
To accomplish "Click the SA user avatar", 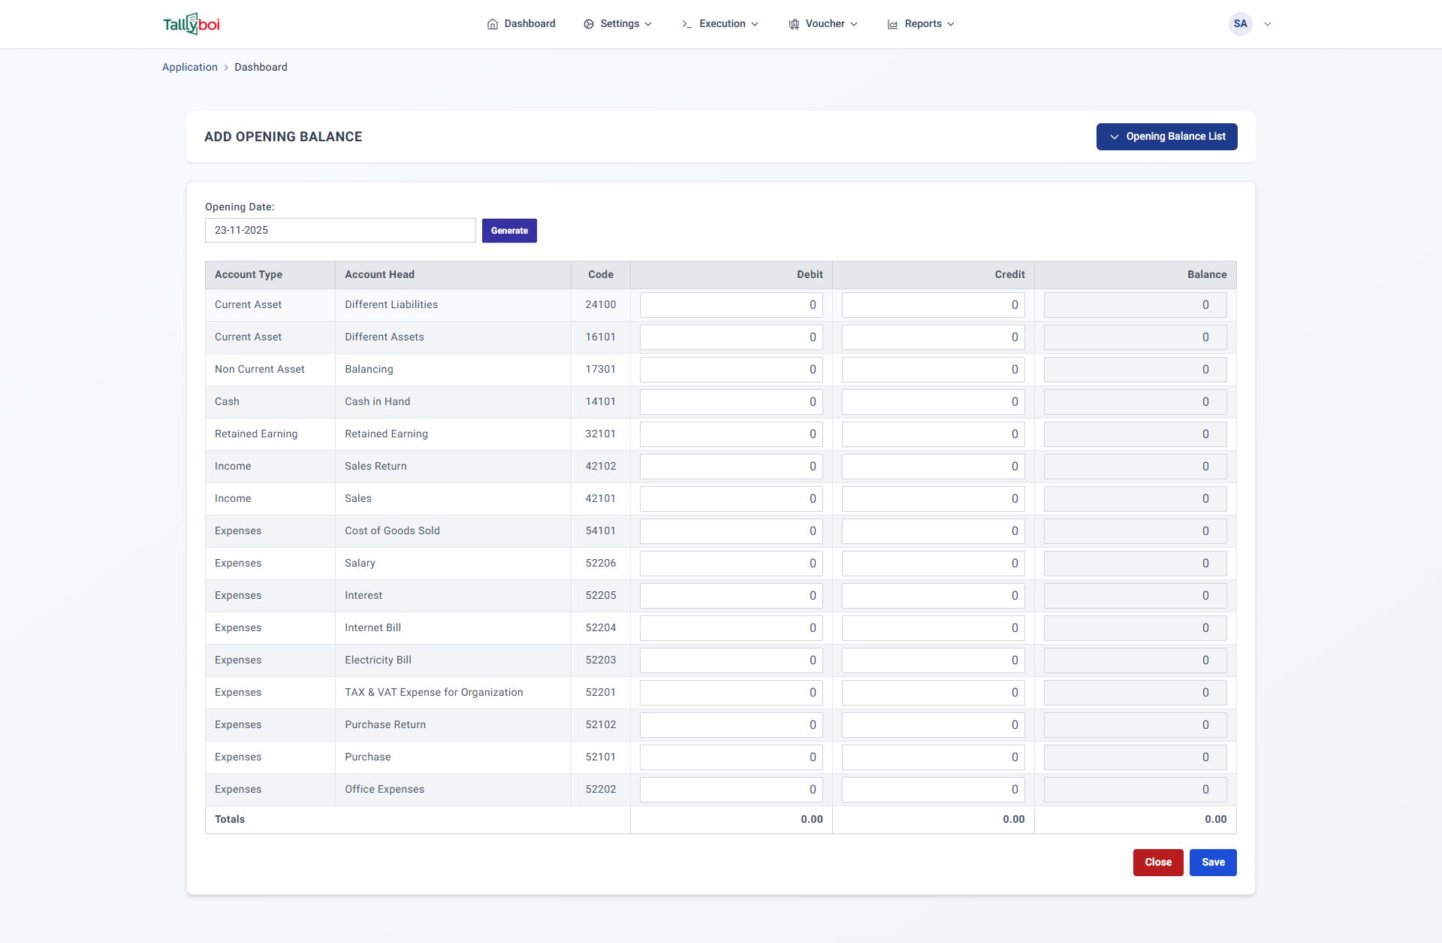I will [1240, 24].
